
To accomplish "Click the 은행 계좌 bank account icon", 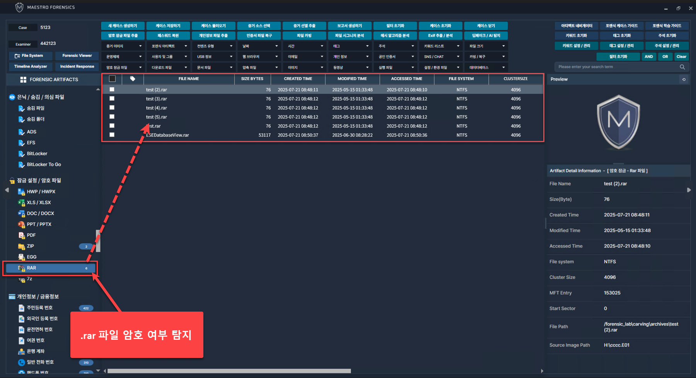I will point(22,351).
